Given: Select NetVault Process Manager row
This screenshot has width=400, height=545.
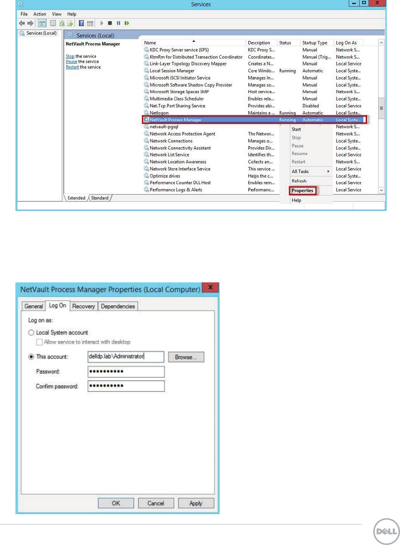Looking at the screenshot, I should 254,120.
